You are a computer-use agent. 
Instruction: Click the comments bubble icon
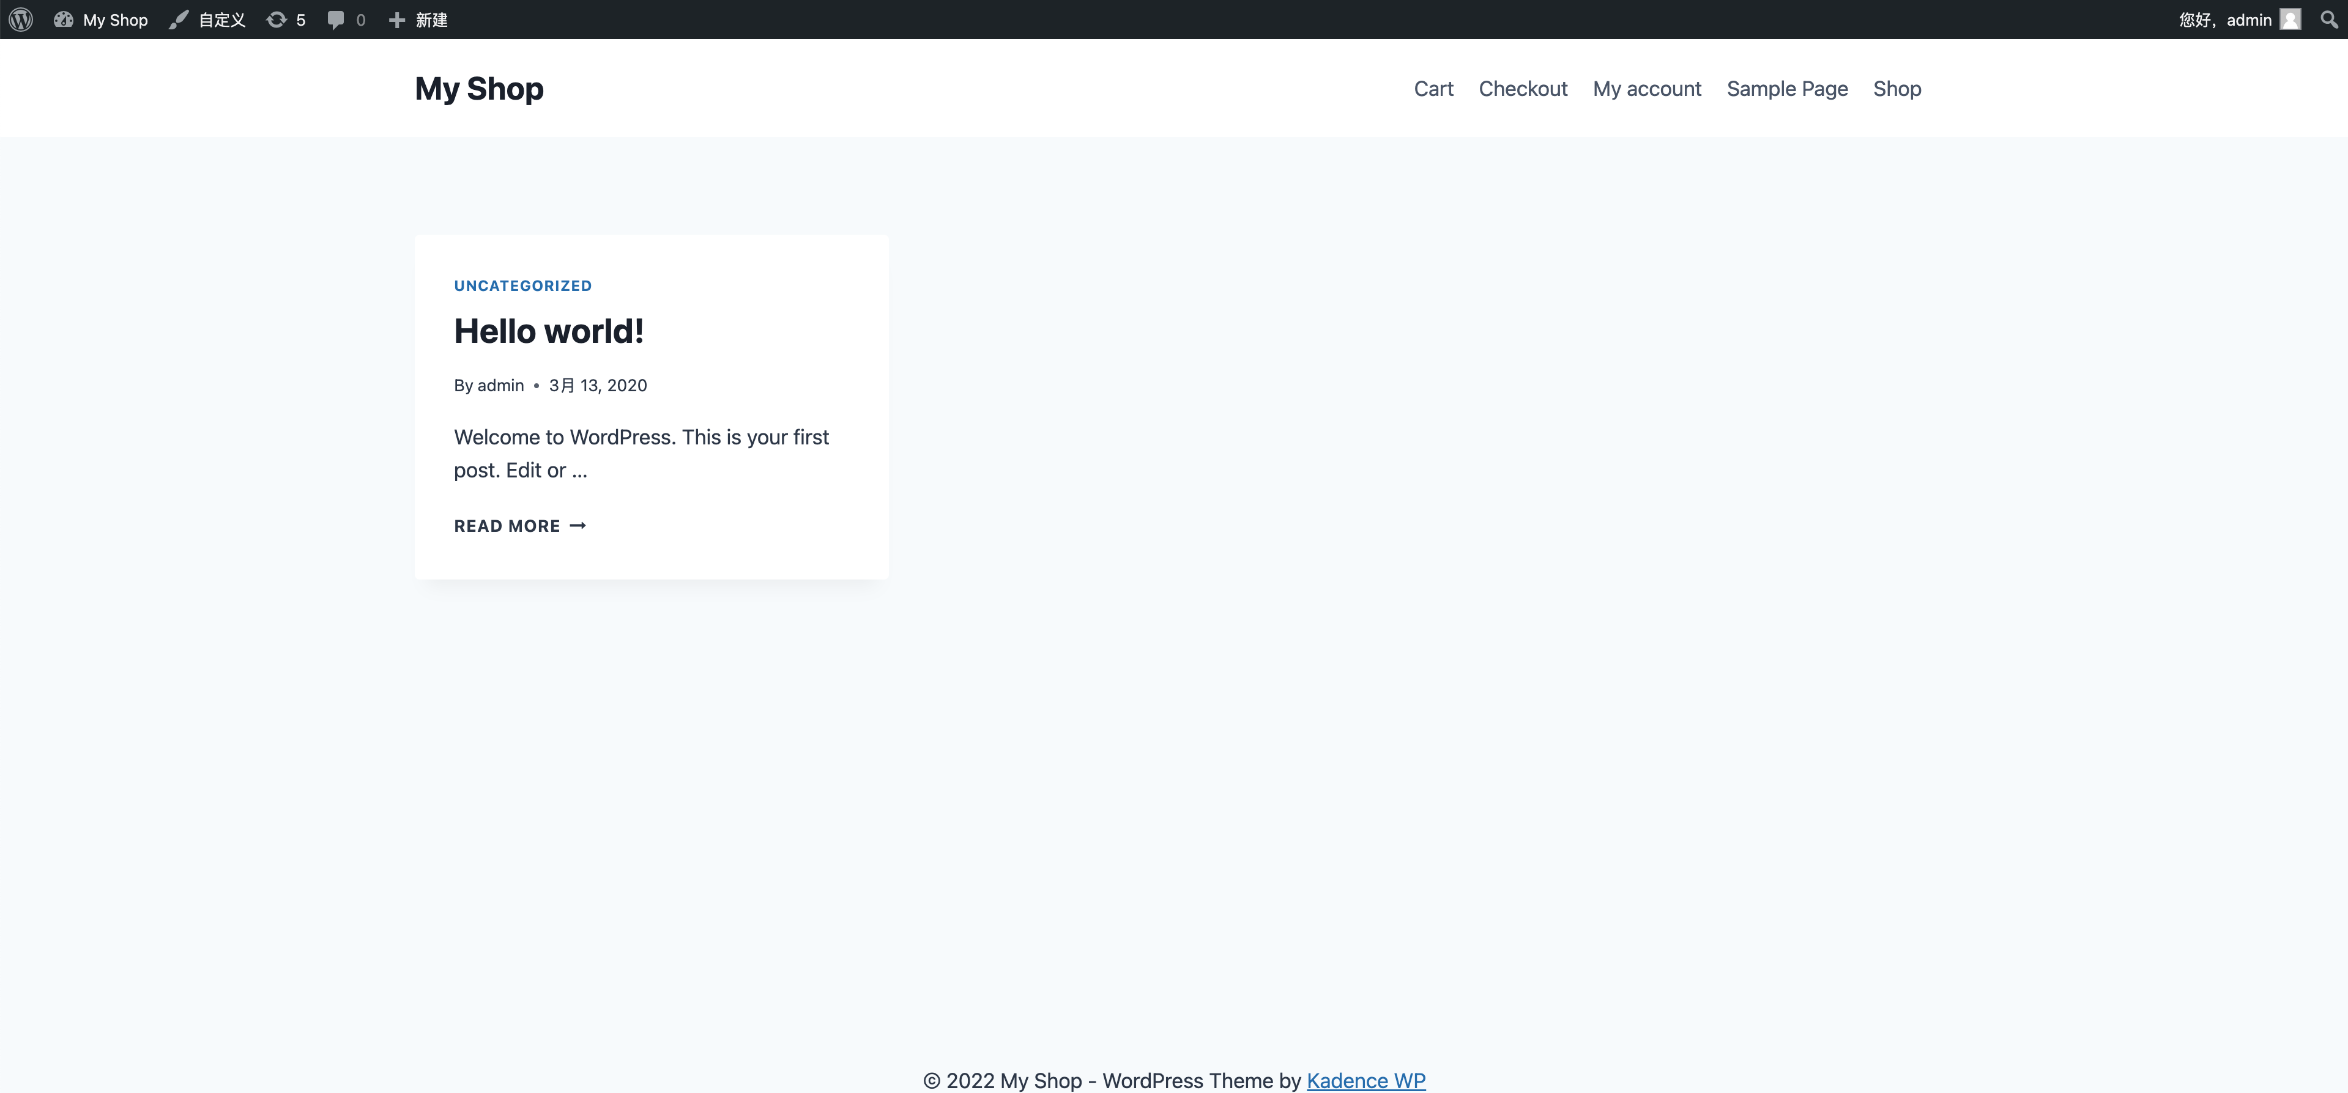[x=335, y=19]
